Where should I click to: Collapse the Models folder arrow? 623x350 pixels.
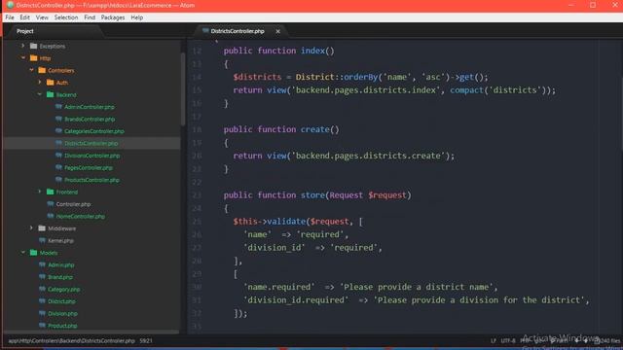(23, 253)
